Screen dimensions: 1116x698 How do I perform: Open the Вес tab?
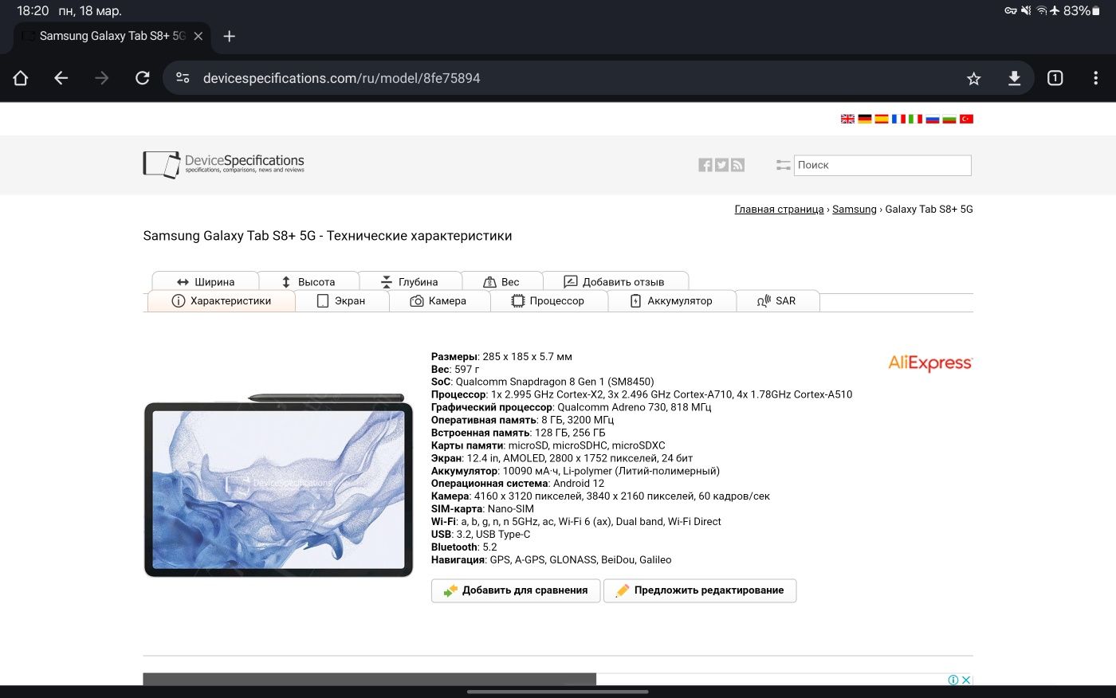click(x=501, y=281)
